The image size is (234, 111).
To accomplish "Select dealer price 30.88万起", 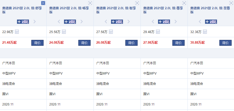I will click(197, 43).
